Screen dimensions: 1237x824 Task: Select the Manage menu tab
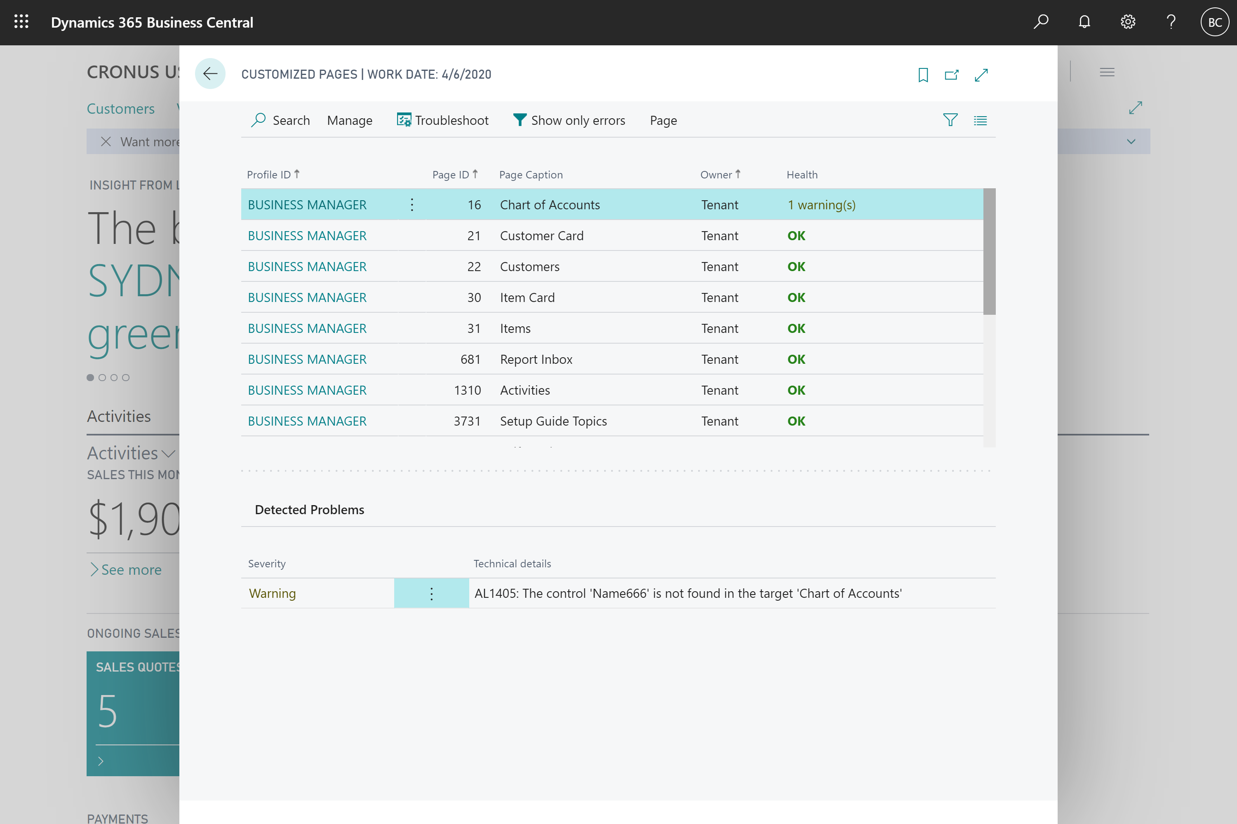(x=349, y=120)
